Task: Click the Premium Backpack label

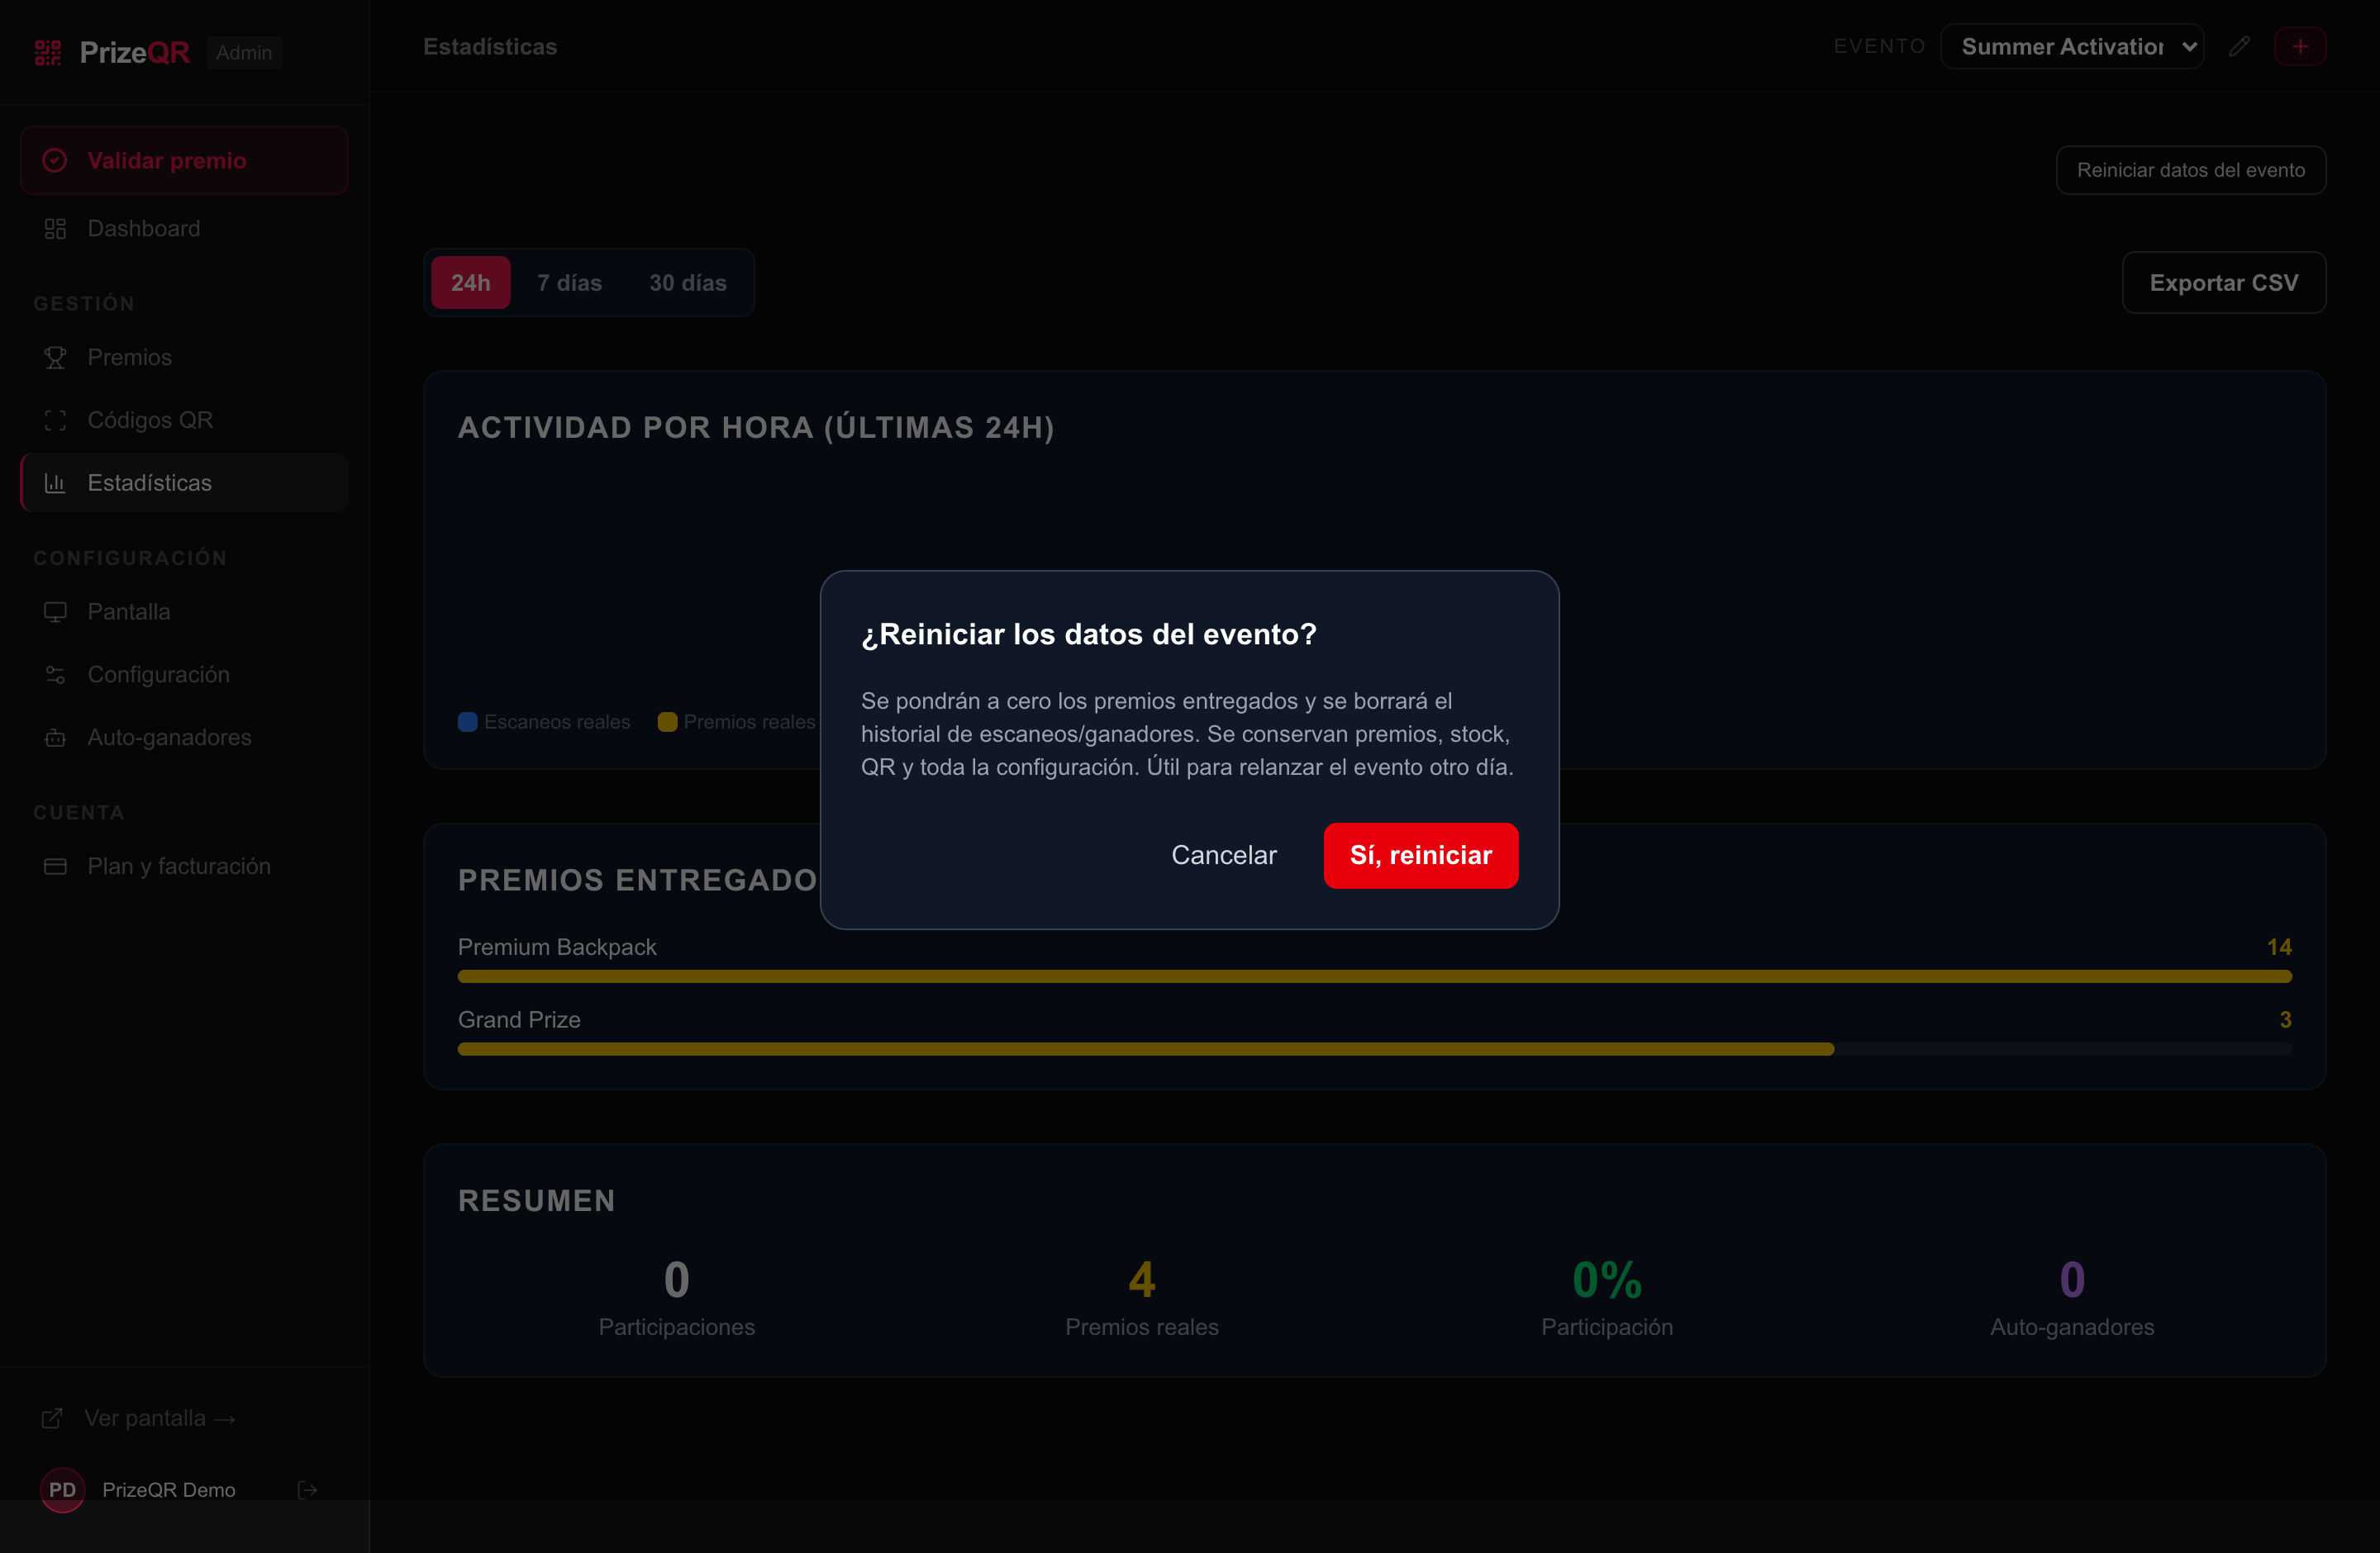Action: point(557,947)
